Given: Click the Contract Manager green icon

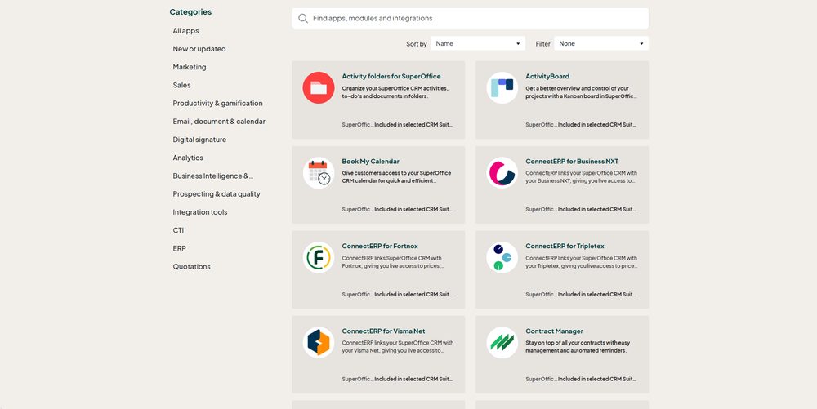Looking at the screenshot, I should click(x=502, y=342).
